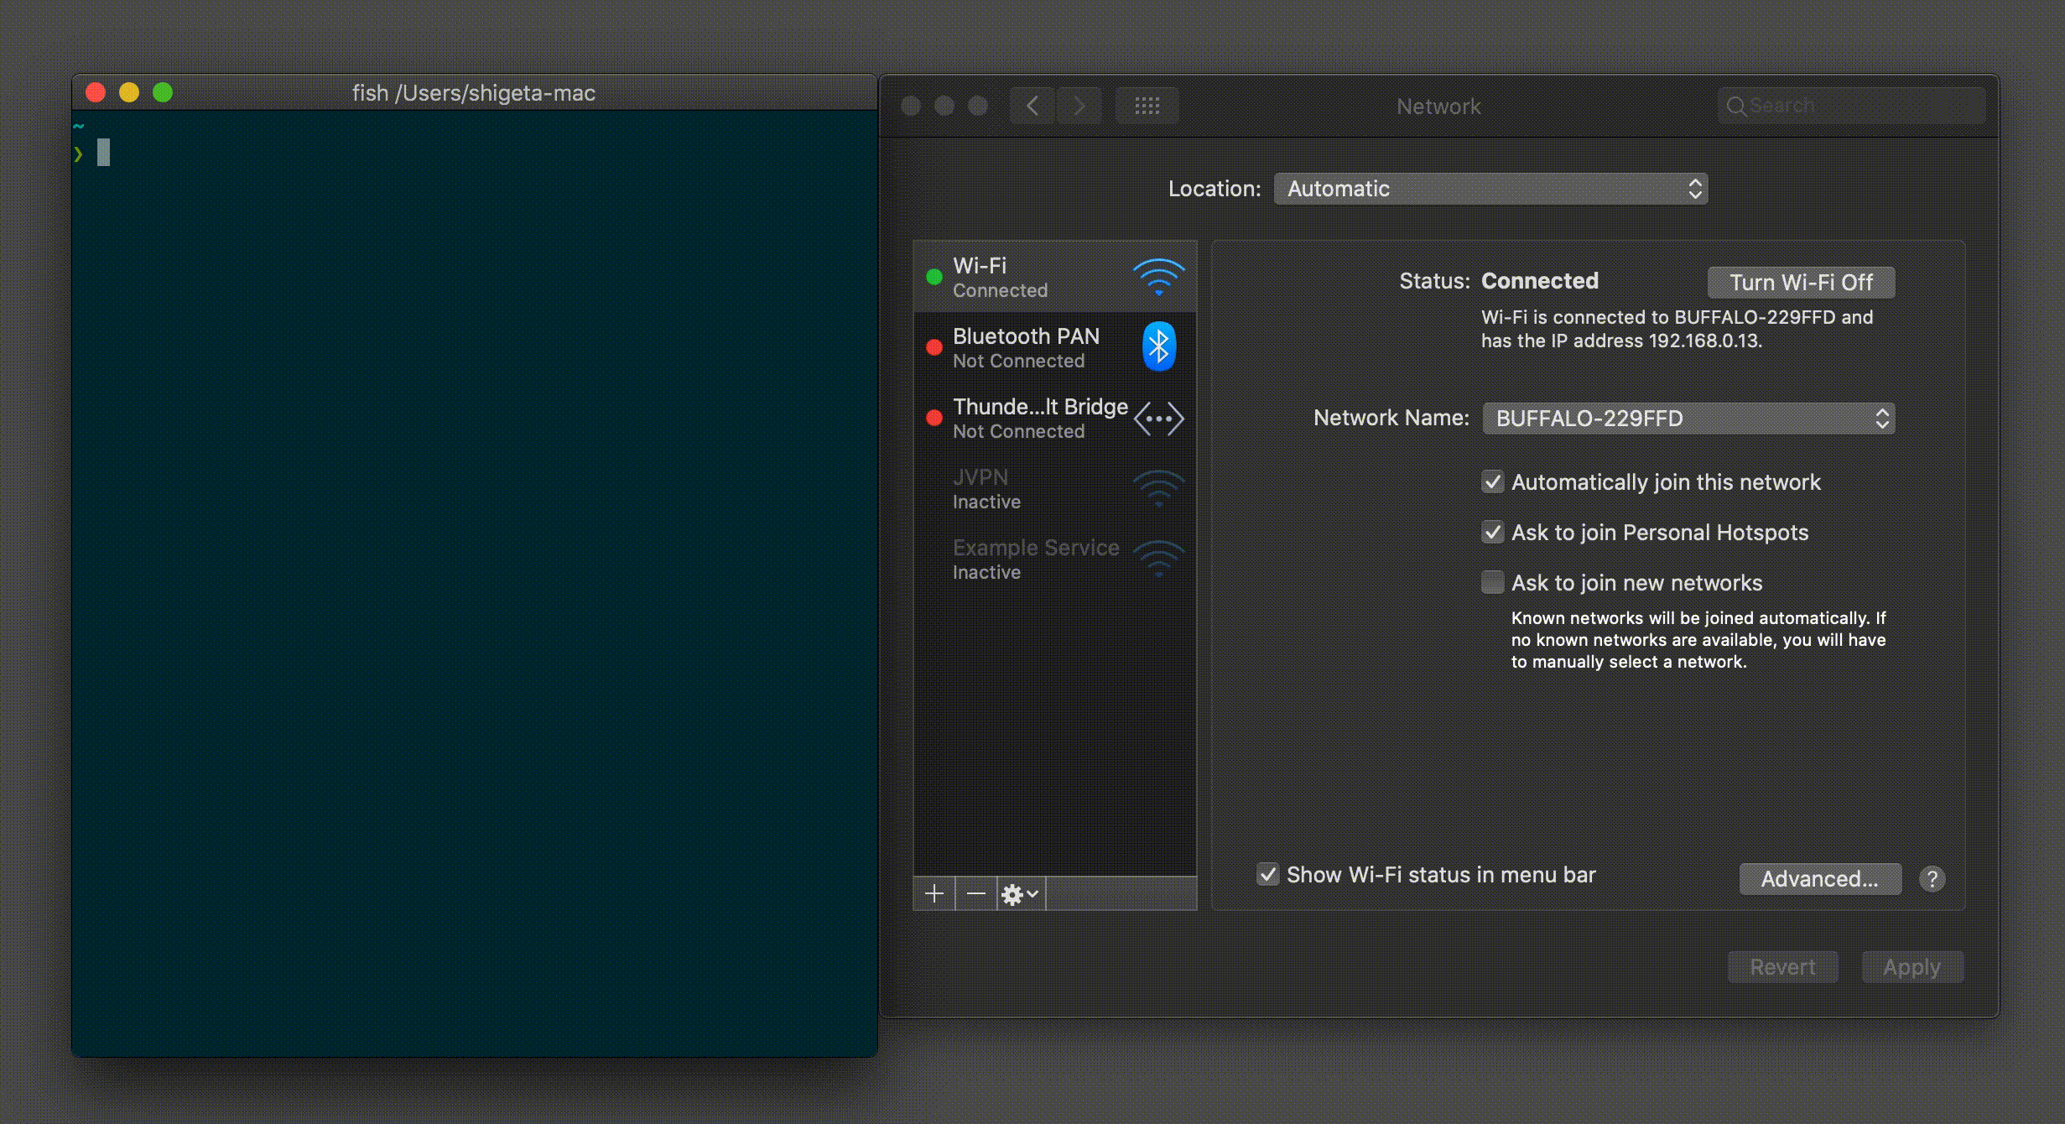Toggle Show Wi-Fi status in menu bar
Viewport: 2065px width, 1124px height.
click(1268, 875)
